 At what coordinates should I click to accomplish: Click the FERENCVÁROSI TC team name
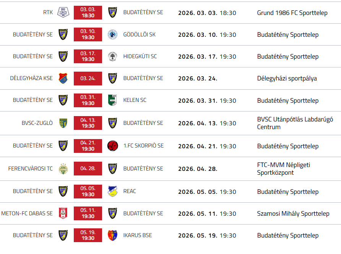click(x=31, y=169)
